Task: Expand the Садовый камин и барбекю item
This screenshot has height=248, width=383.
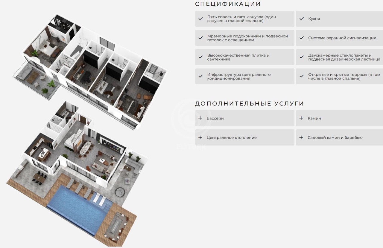Action: [339, 137]
